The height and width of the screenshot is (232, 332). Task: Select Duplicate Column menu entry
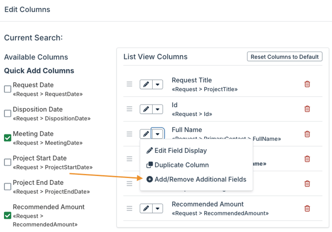(181, 165)
